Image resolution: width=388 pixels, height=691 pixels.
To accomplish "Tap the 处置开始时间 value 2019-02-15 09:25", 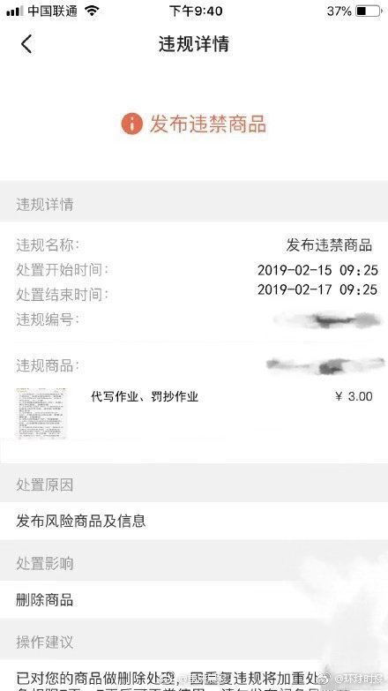I will click(x=317, y=270).
